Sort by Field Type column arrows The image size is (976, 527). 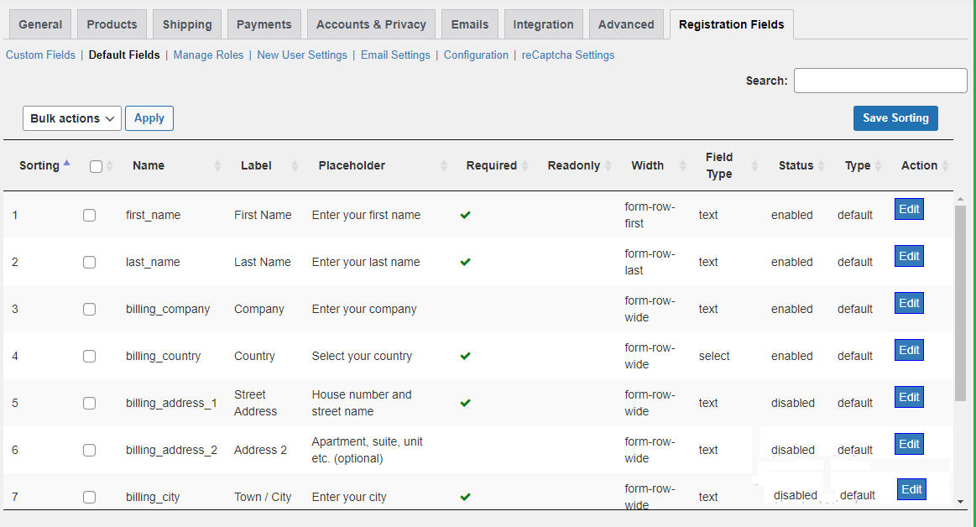pyautogui.click(x=754, y=166)
